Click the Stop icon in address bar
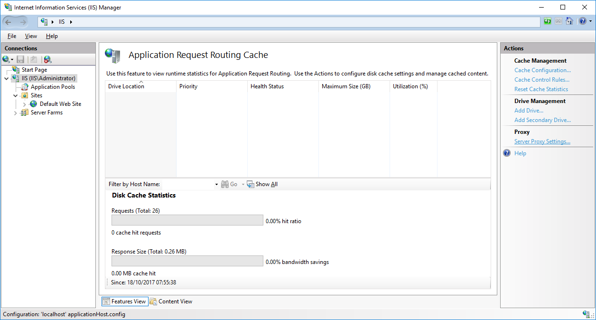The image size is (596, 320). coord(559,21)
